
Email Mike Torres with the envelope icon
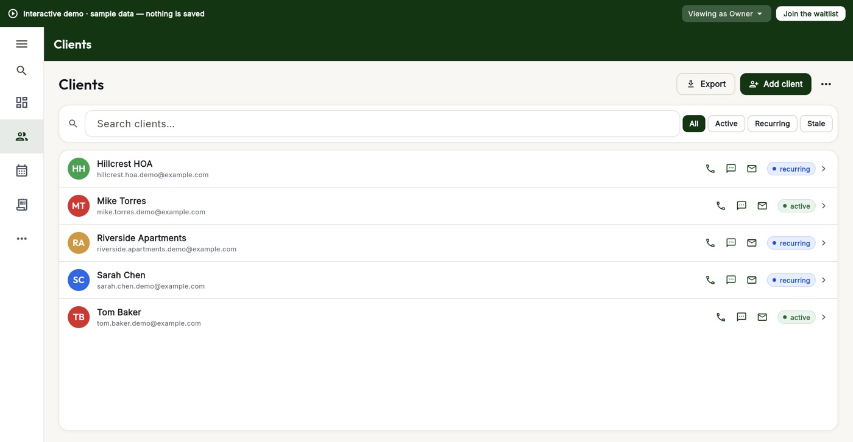(762, 206)
